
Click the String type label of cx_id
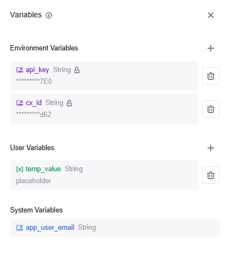[x=55, y=103]
